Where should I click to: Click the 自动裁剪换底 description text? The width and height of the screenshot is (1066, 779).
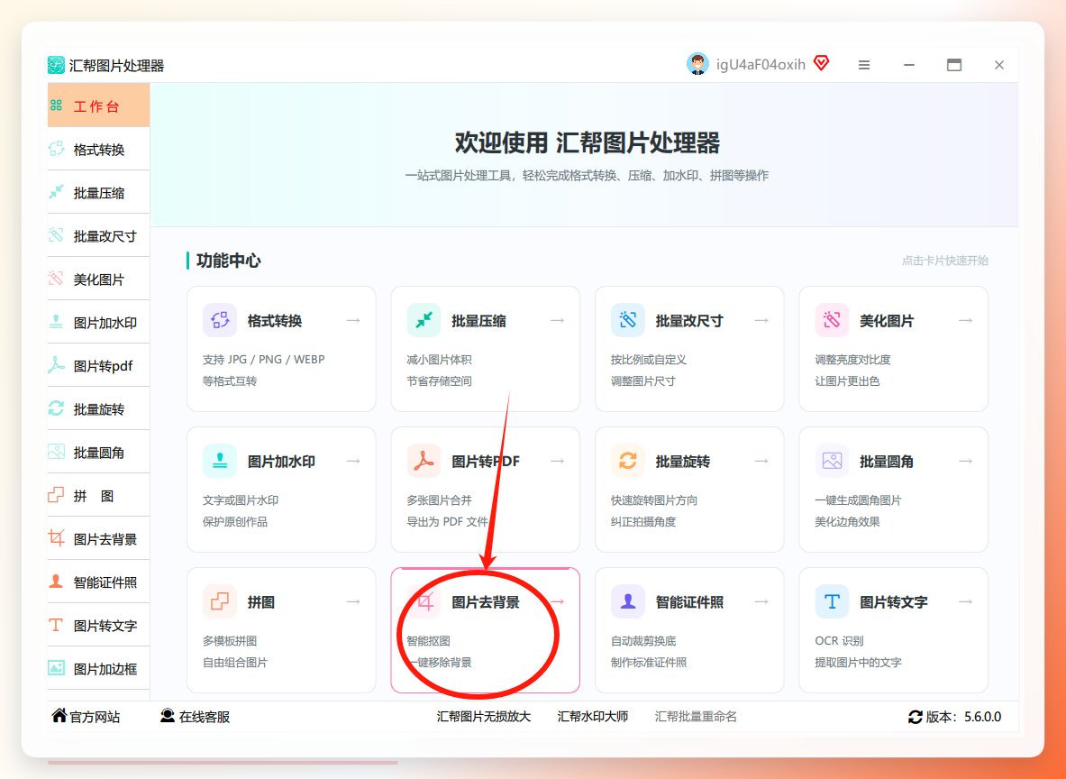click(643, 641)
